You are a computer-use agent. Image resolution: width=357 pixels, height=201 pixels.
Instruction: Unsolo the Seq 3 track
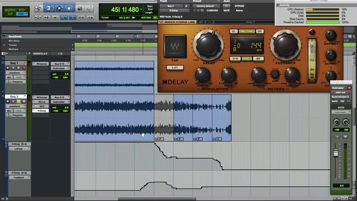18,102
